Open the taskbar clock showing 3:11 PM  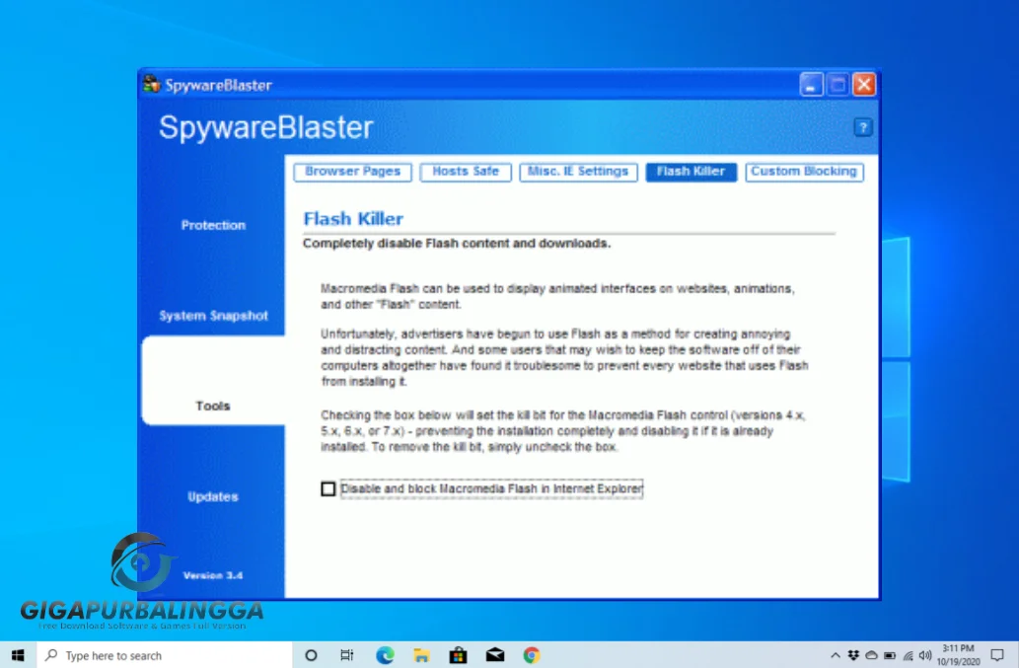click(x=958, y=655)
